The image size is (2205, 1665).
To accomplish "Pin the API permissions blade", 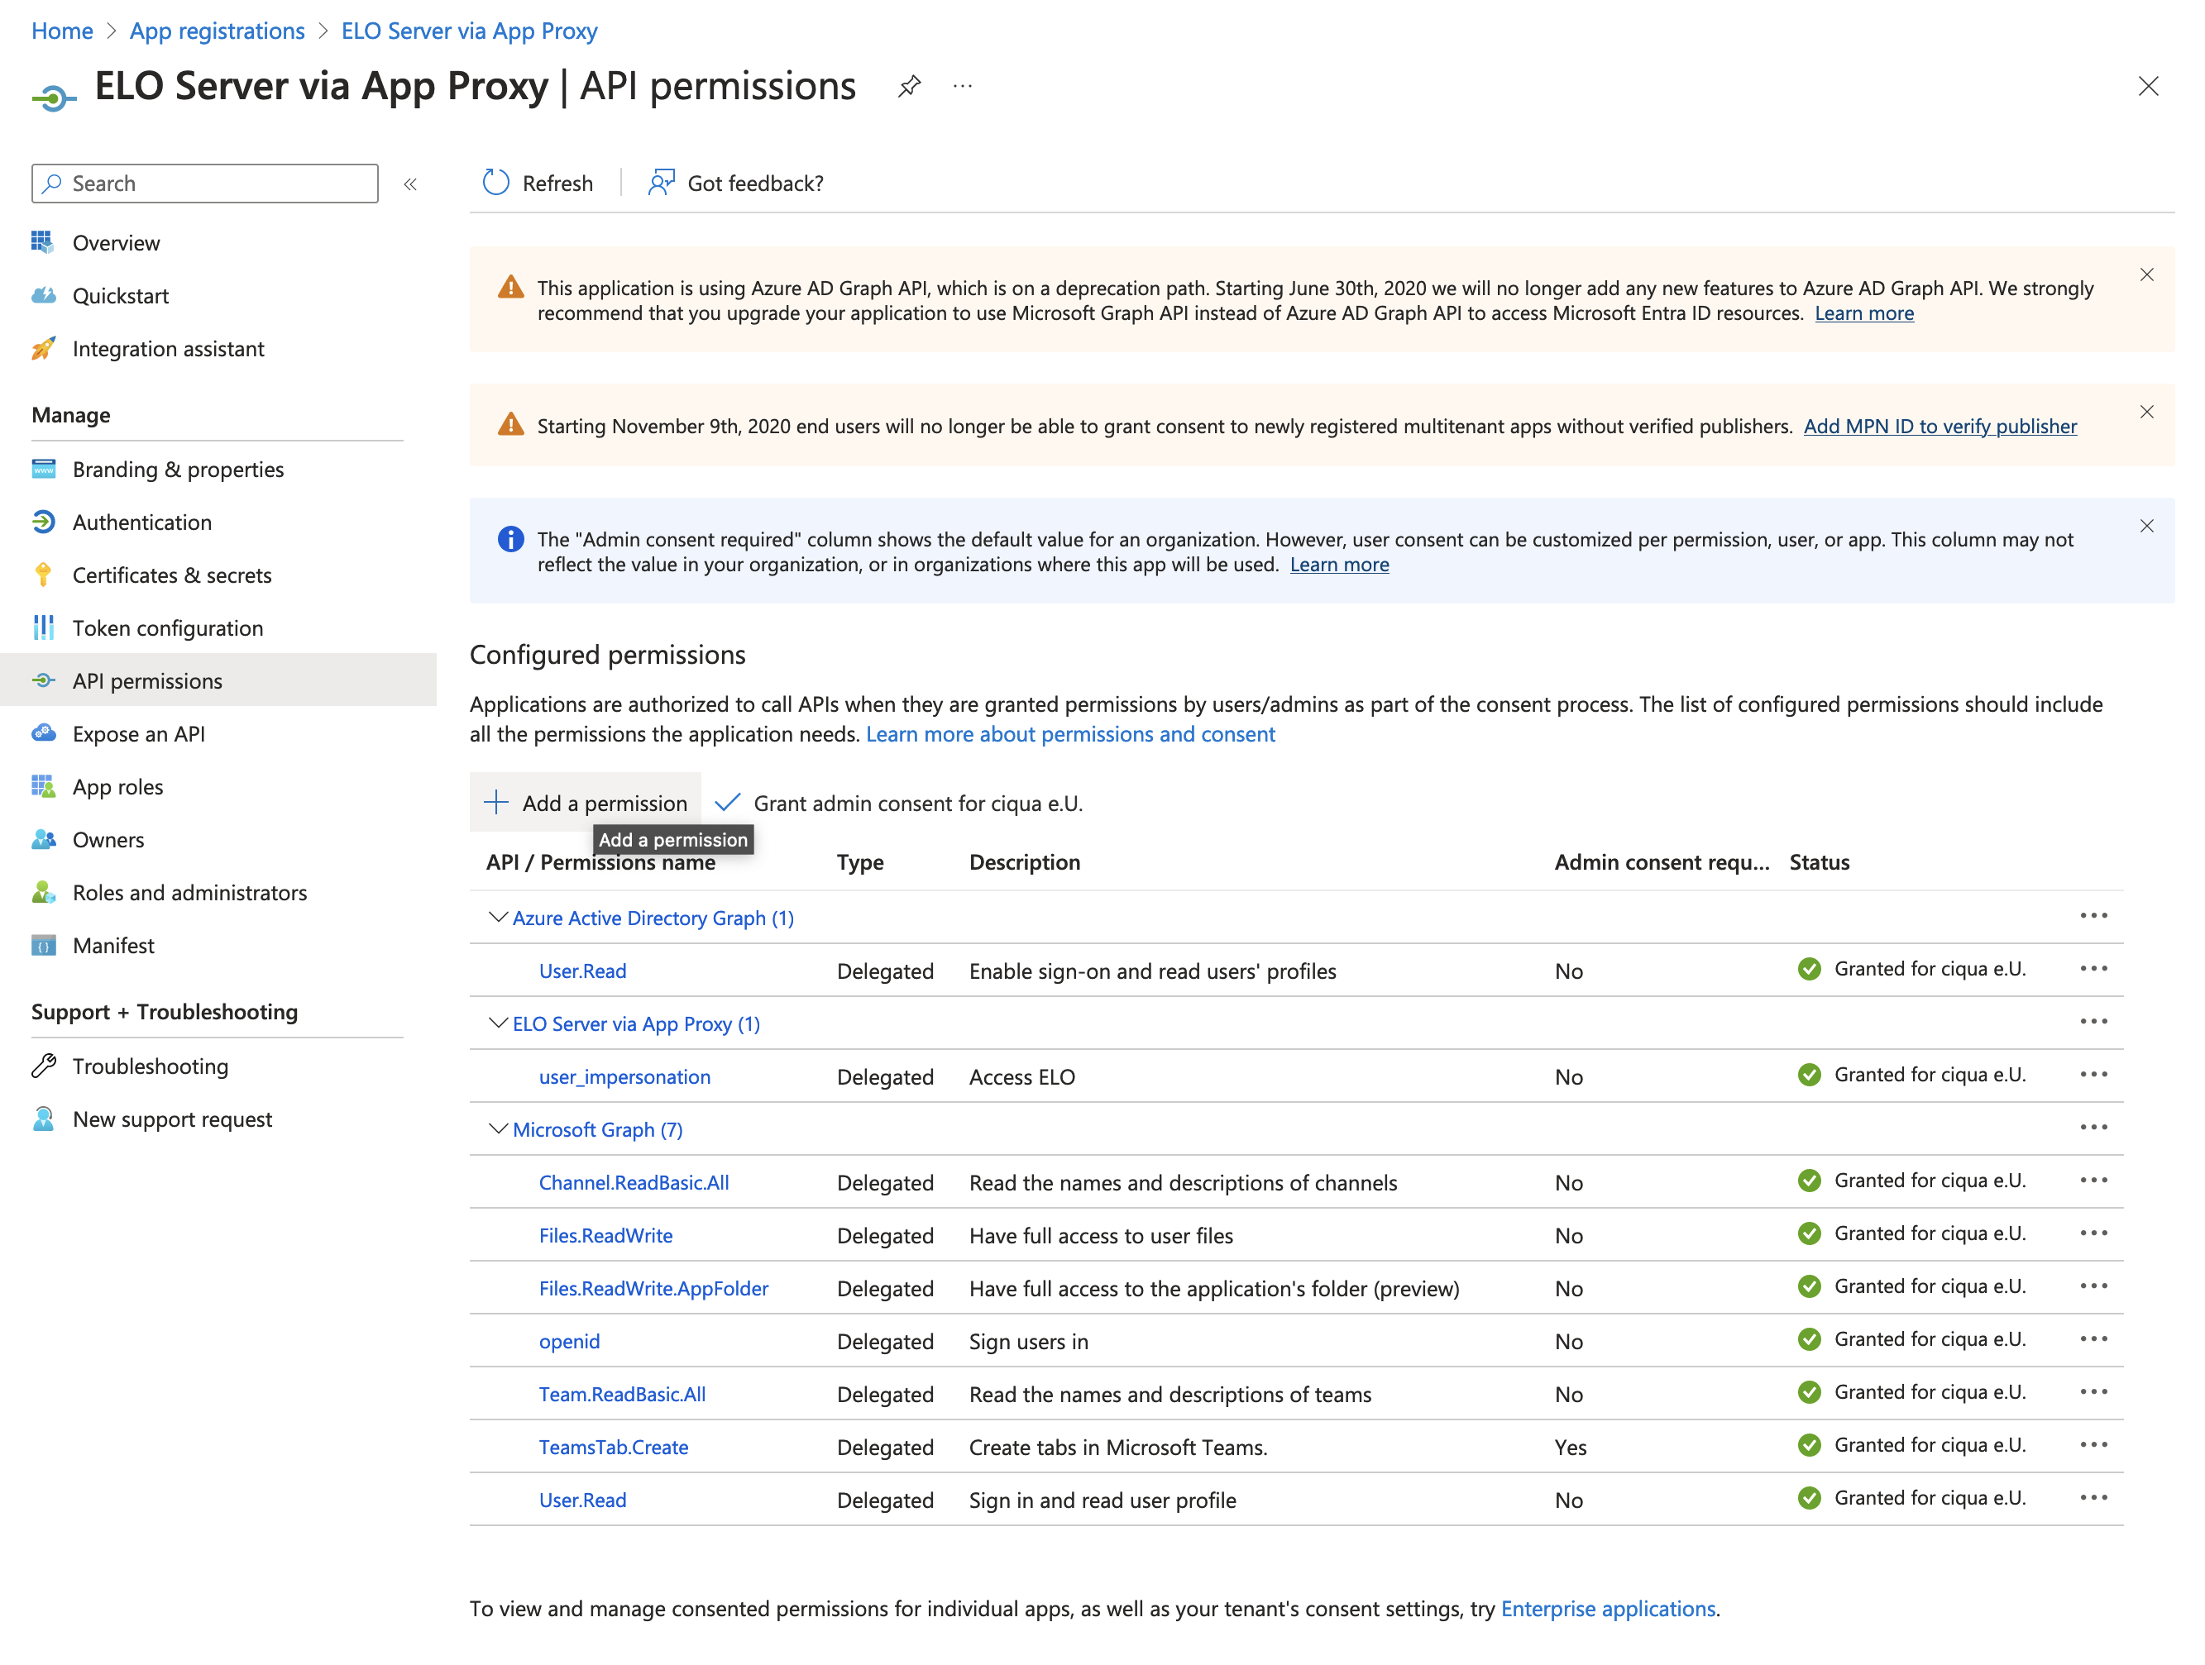I will pyautogui.click(x=908, y=87).
